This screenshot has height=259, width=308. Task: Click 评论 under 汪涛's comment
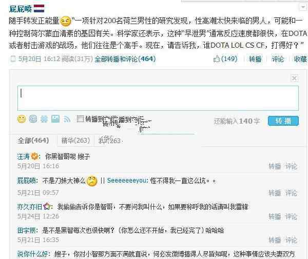(291, 166)
